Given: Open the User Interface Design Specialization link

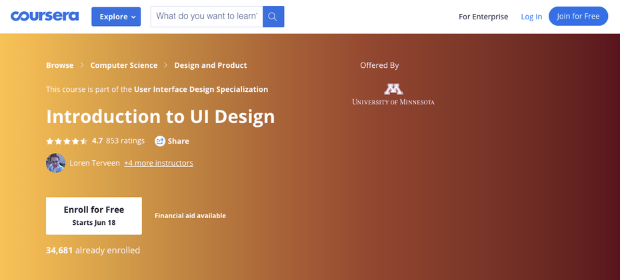Looking at the screenshot, I should tap(201, 90).
